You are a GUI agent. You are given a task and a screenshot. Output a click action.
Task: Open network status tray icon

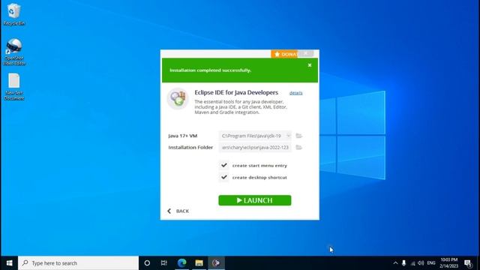[413, 263]
